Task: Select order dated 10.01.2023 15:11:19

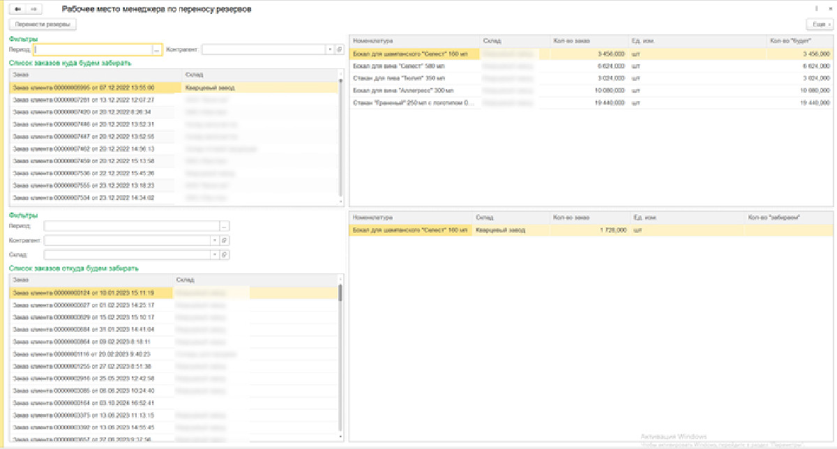Action: point(173,293)
